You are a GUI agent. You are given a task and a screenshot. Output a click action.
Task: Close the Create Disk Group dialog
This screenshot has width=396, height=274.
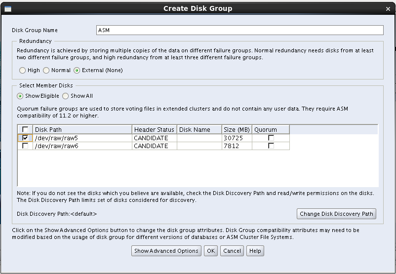click(x=388, y=8)
